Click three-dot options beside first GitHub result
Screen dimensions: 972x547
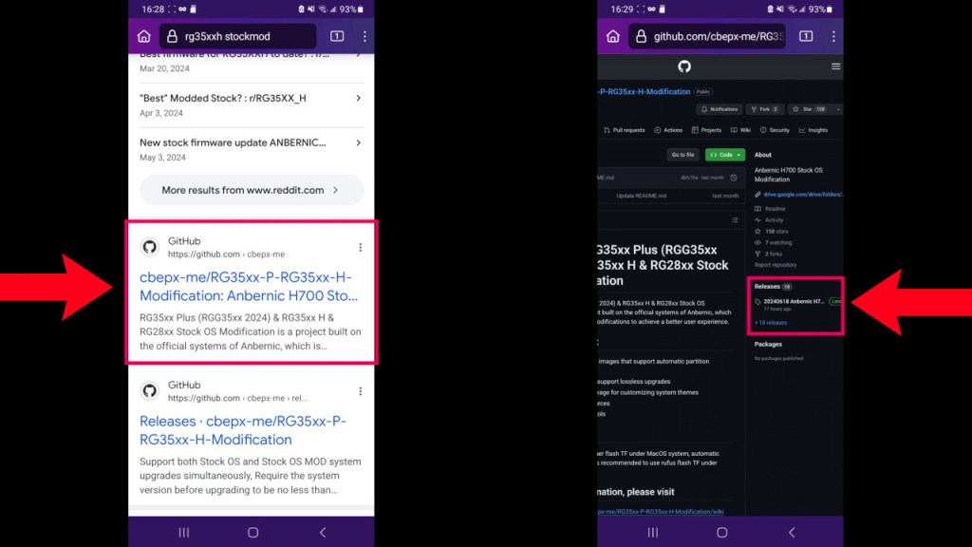pos(360,248)
